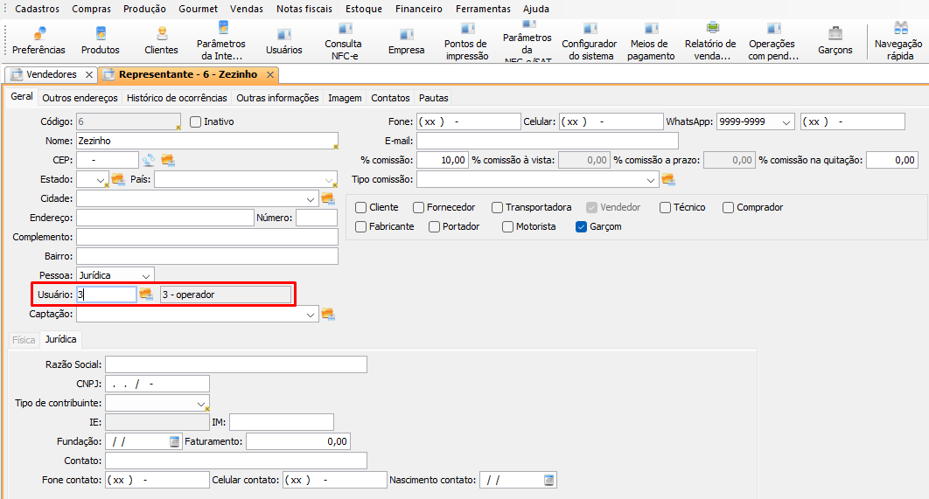Open Preferências from the toolbar

[x=38, y=40]
